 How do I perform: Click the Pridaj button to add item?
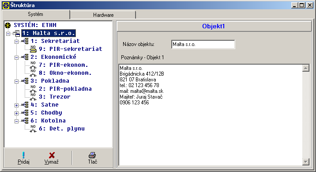point(23,158)
